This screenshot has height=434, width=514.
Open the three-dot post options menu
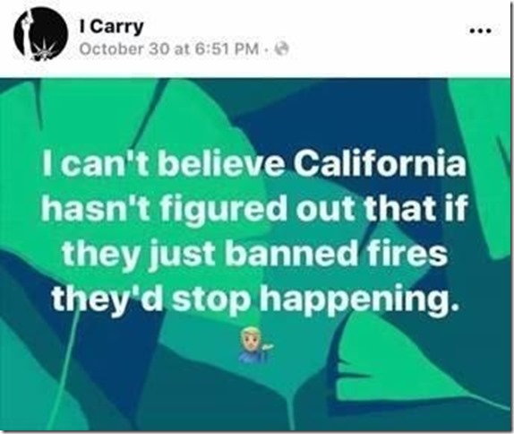(481, 30)
